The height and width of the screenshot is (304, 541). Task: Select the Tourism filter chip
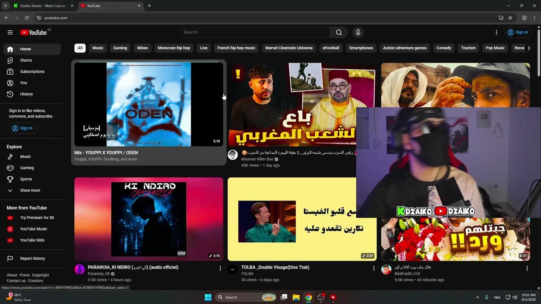(468, 48)
